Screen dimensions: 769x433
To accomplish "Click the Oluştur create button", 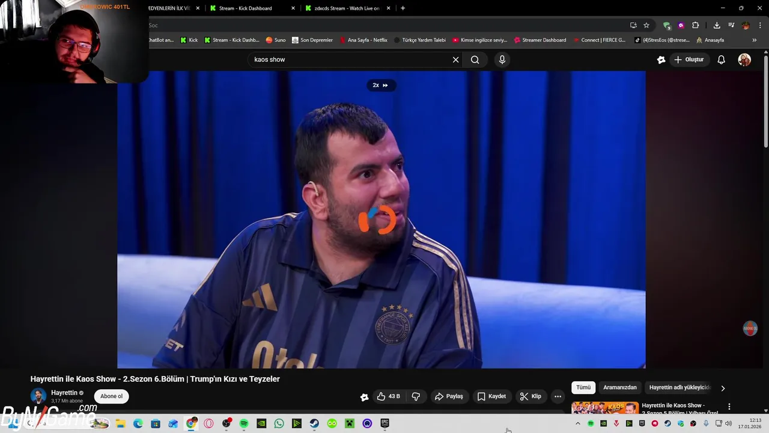I will click(x=688, y=60).
